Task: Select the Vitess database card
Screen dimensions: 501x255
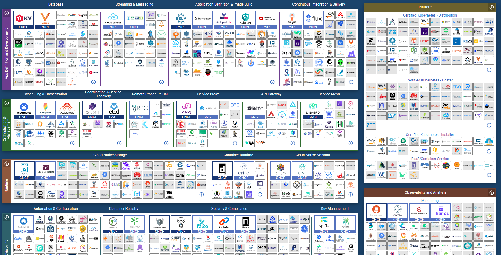Action: (x=45, y=20)
